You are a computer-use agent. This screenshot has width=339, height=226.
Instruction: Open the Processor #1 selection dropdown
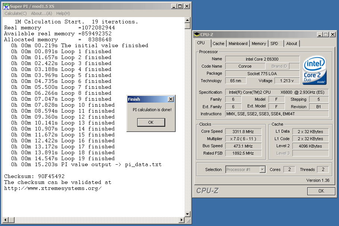[262, 169]
